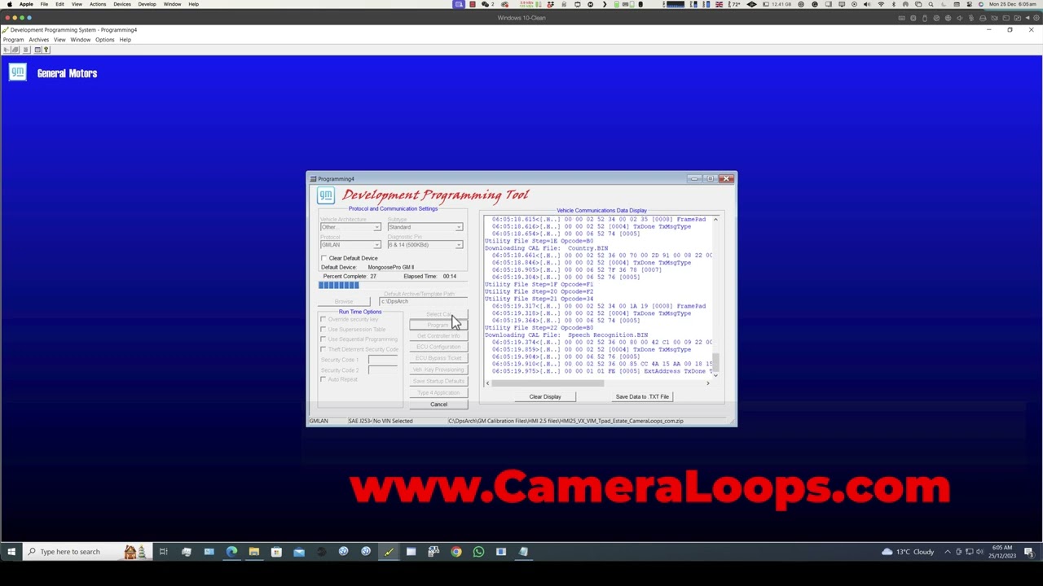
Task: Open the Diagnostic Pin dropdown
Action: point(425,245)
